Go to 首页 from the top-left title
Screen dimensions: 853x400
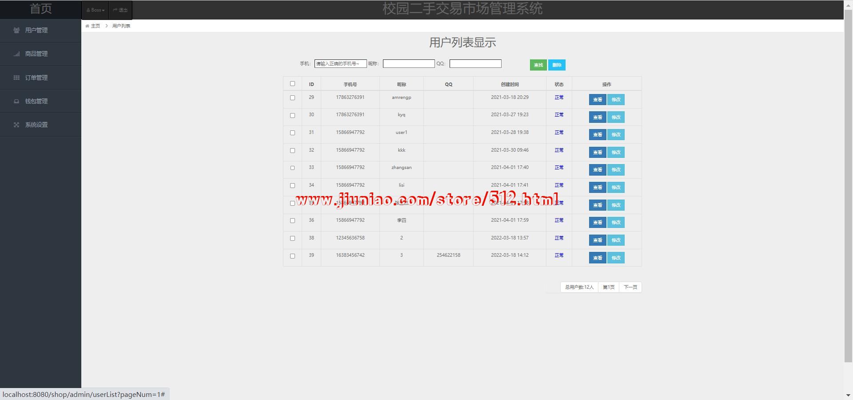click(x=41, y=9)
